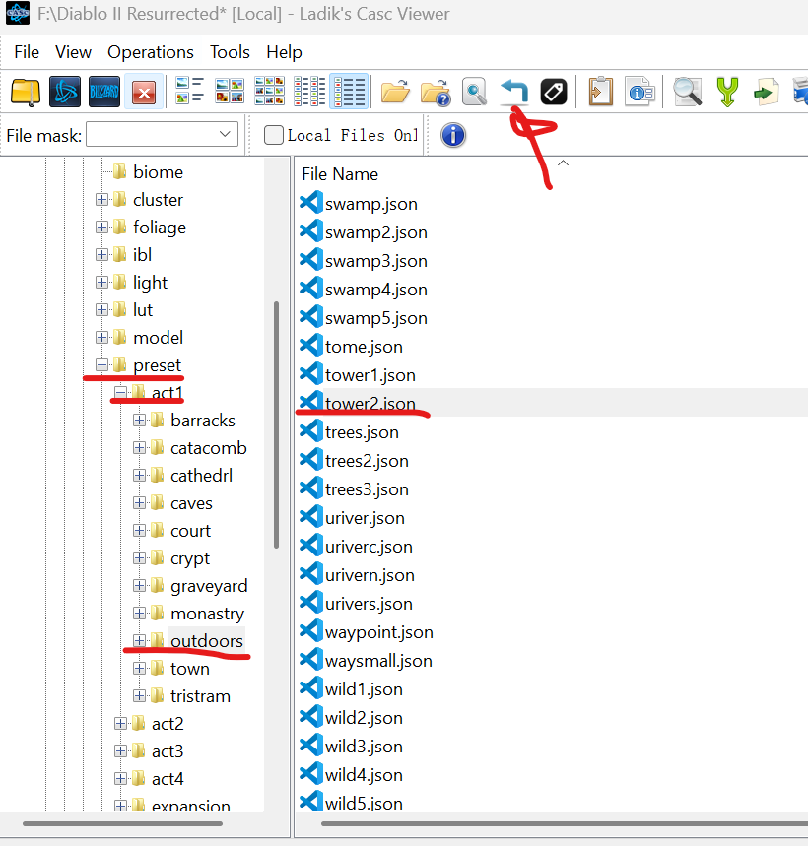Expand the tristram folder

139,695
